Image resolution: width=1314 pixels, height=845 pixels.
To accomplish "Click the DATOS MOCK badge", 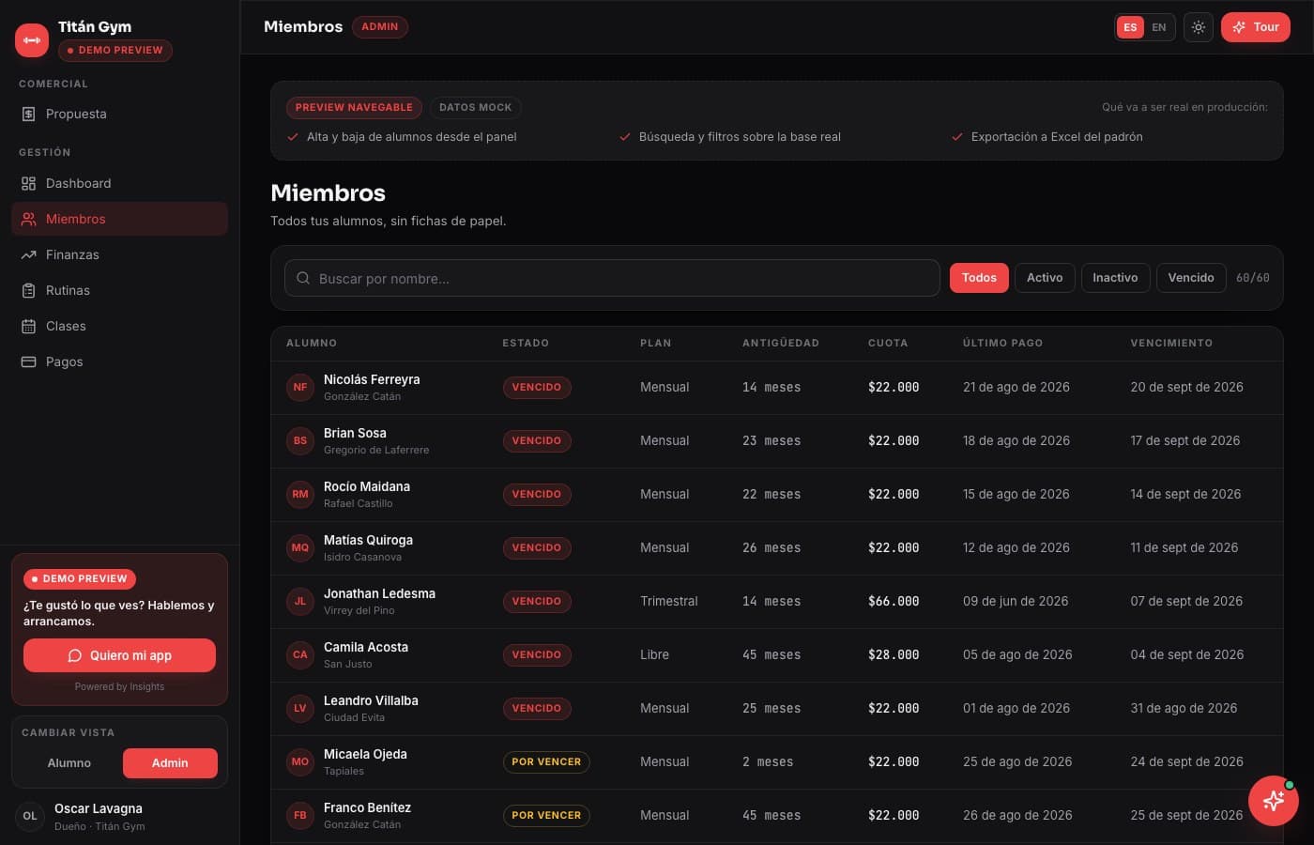I will point(476,108).
